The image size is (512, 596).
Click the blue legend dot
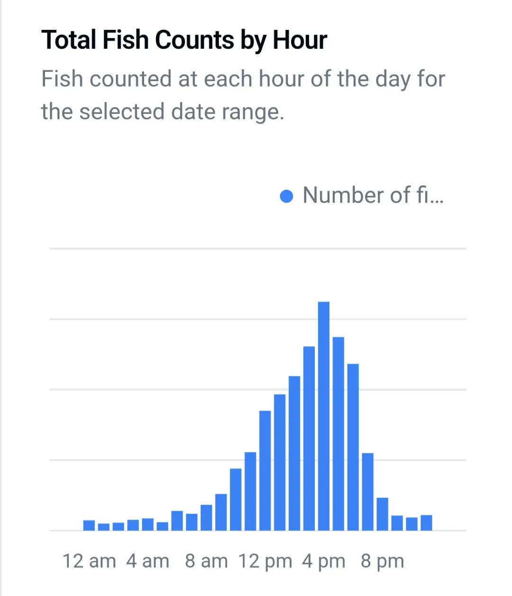(286, 196)
